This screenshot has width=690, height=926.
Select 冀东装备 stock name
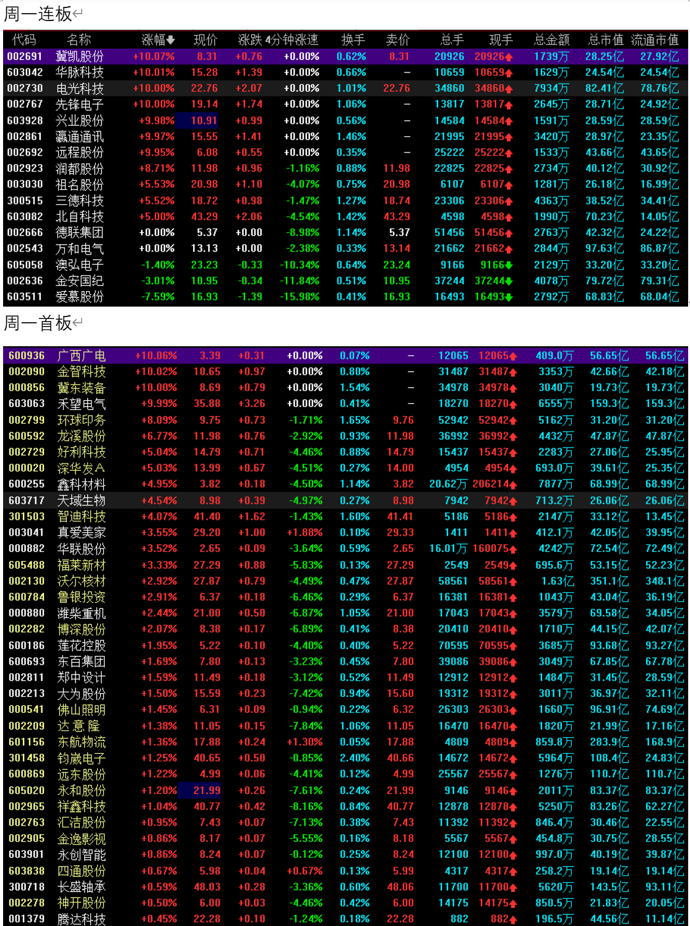click(82, 388)
